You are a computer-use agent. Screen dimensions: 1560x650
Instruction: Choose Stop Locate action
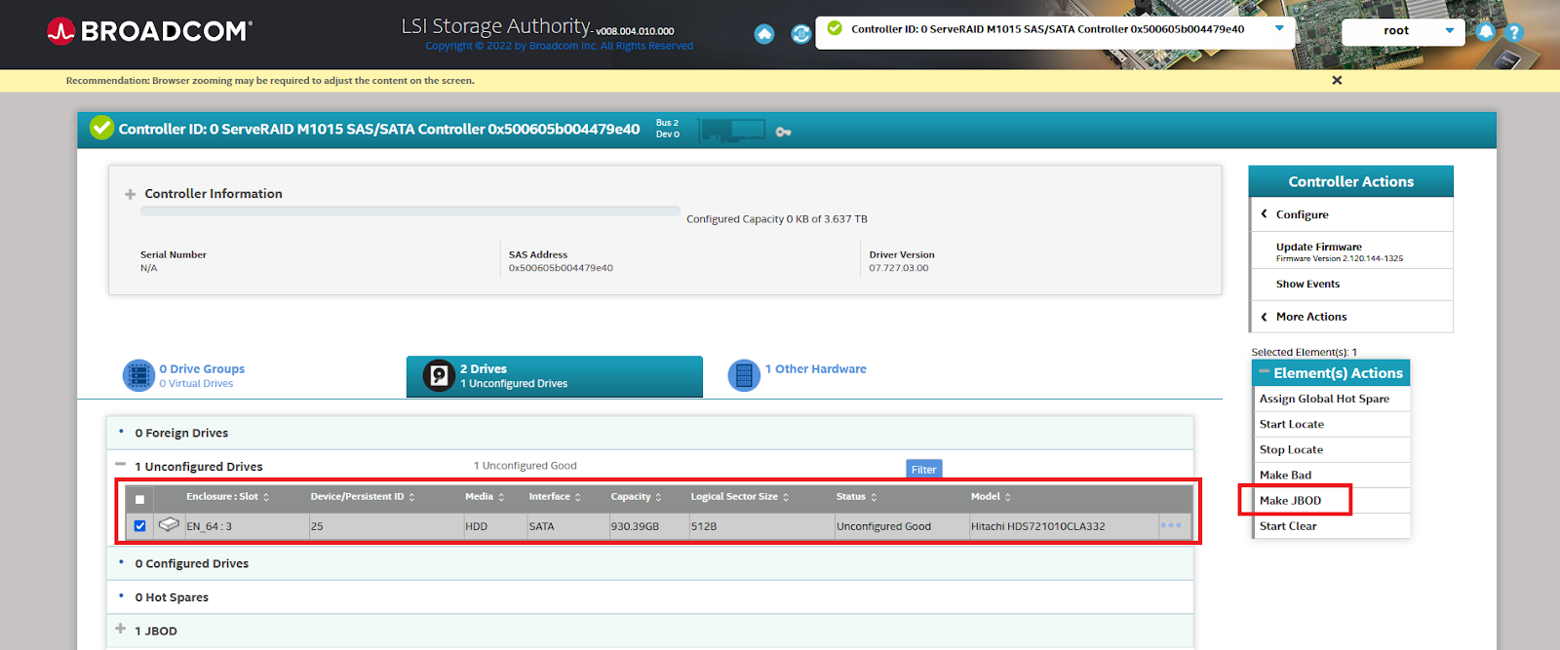pos(1331,449)
